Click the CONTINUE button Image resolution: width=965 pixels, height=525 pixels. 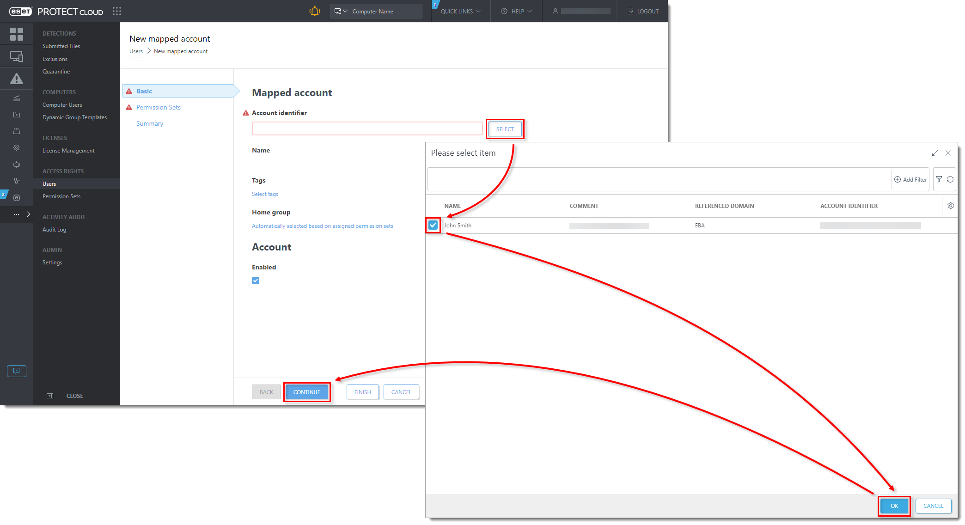307,392
